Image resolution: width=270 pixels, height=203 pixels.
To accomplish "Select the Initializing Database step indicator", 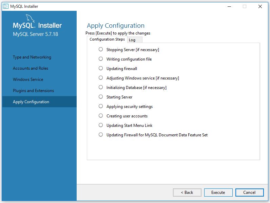I will [x=101, y=87].
